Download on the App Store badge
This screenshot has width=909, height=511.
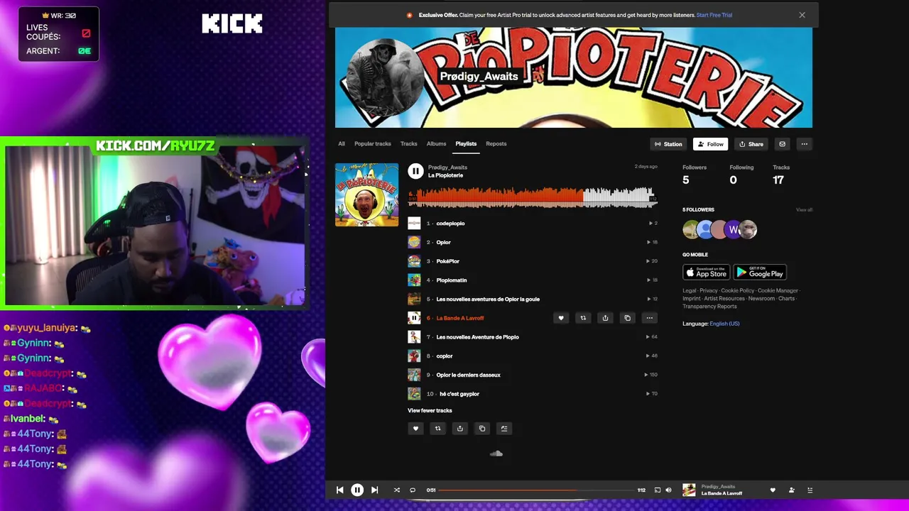[706, 273]
